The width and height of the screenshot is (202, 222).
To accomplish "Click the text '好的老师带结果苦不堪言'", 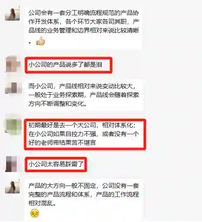I will 62,143.
